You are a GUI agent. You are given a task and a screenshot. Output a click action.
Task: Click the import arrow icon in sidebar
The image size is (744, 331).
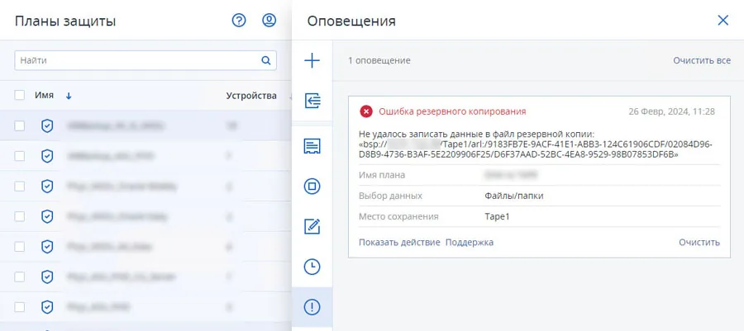pyautogui.click(x=312, y=101)
